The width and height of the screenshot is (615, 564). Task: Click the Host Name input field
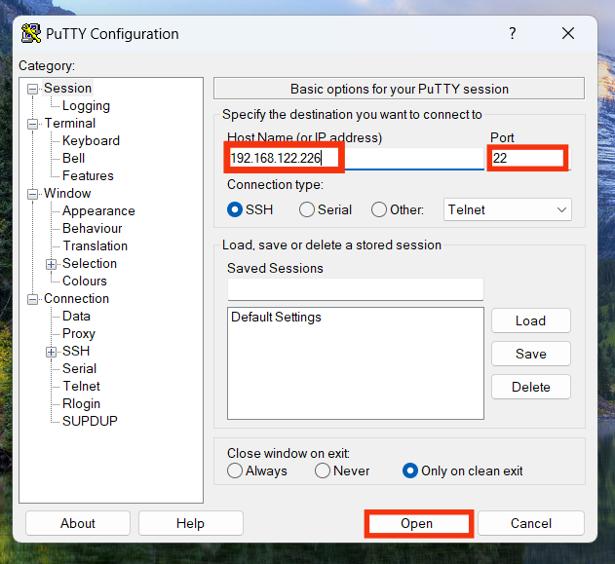tap(355, 158)
